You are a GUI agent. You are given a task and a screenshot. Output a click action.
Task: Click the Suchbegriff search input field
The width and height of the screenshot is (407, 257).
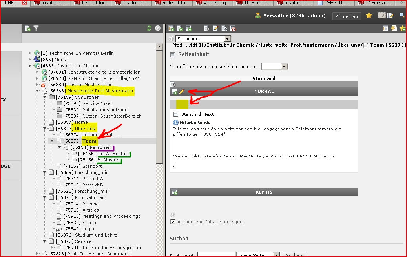pyautogui.click(x=216, y=255)
